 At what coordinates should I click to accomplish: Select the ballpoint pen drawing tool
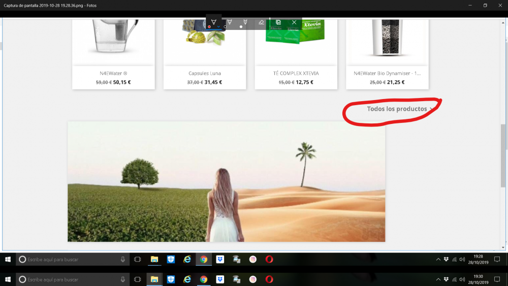click(214, 22)
